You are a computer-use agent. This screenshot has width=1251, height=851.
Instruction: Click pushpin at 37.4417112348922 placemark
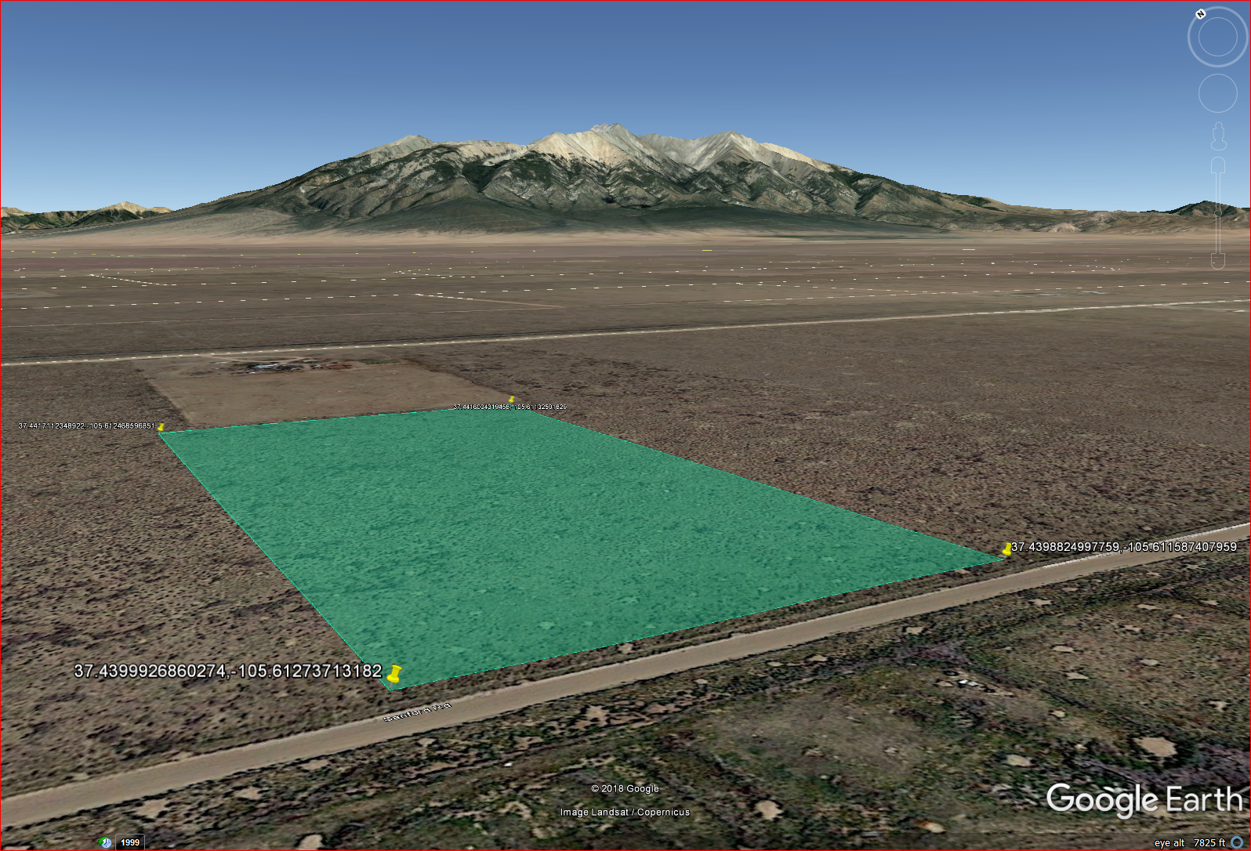tap(161, 427)
